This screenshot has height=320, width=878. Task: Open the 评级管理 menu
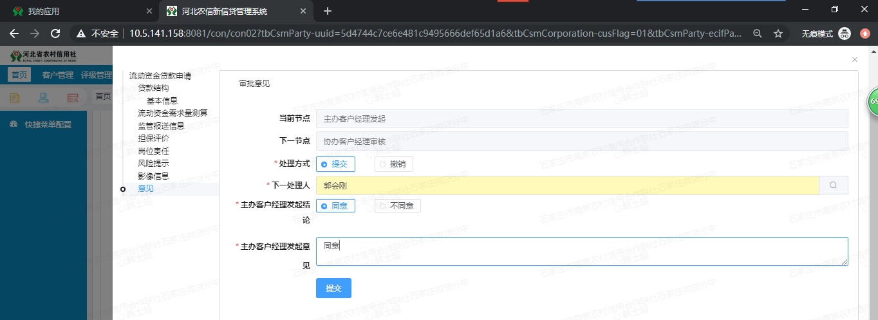(97, 75)
